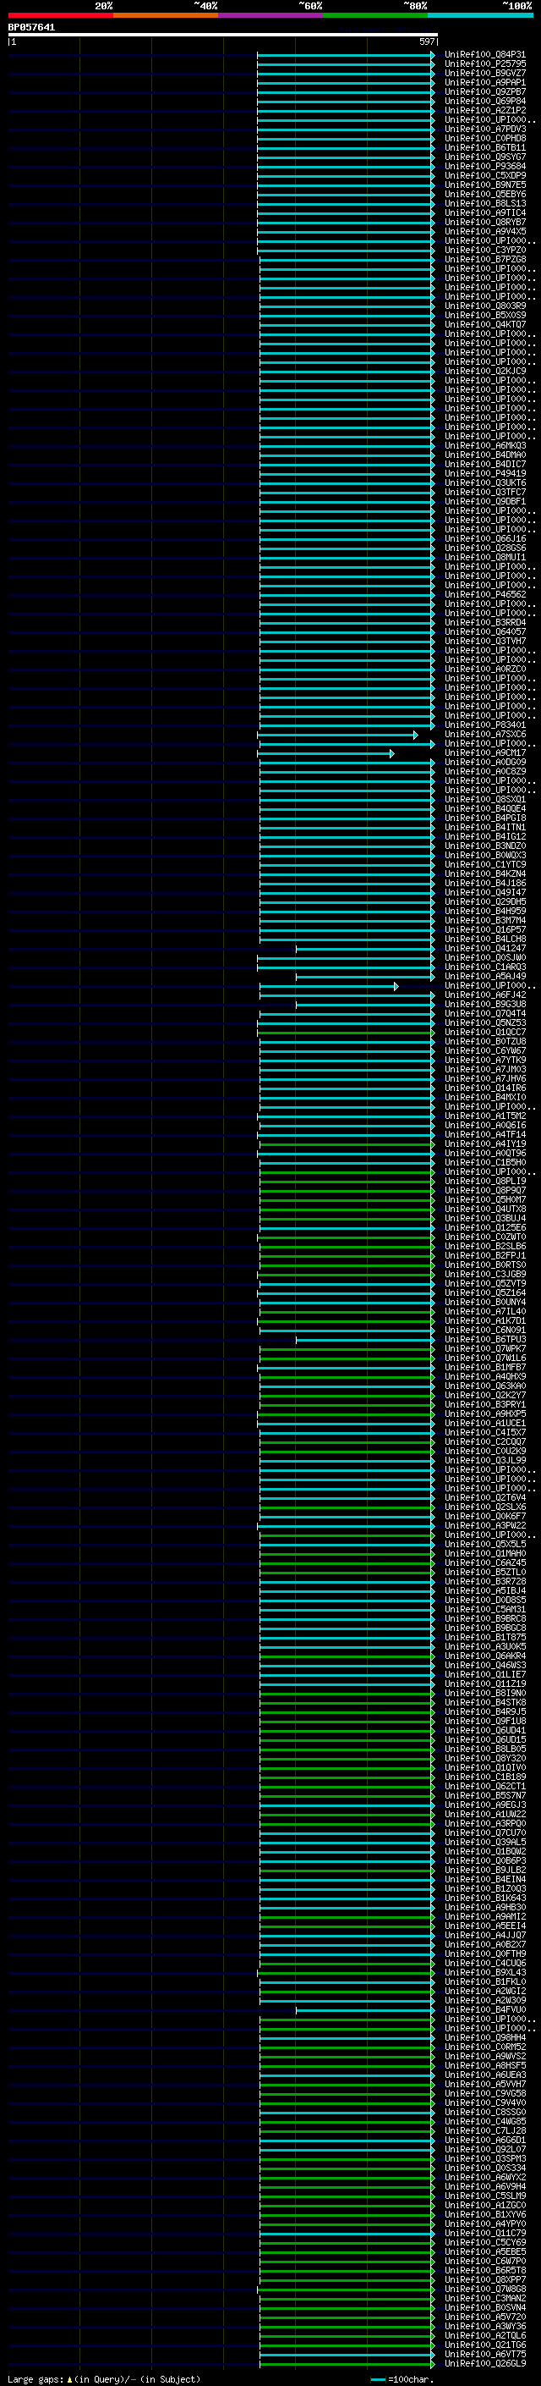This screenshot has width=541, height=2386.
Task: Click the red 20% identity legend segment
Action: tap(60, 15)
